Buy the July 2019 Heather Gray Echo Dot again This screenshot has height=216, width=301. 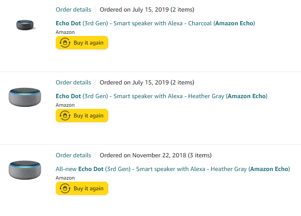coord(82,115)
